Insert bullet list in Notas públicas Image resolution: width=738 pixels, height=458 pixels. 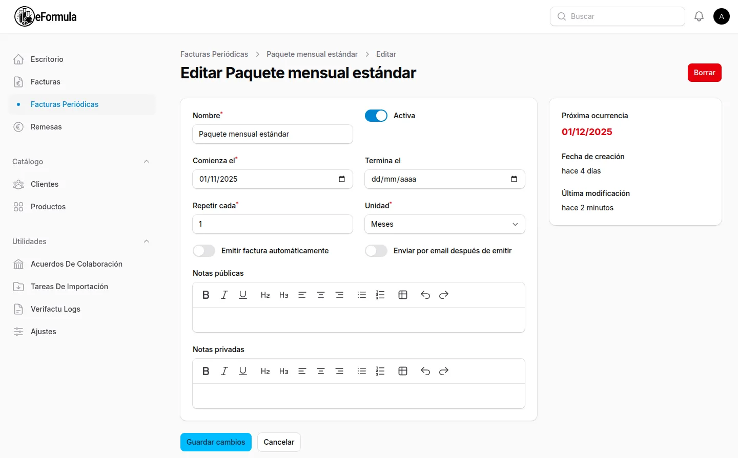362,295
